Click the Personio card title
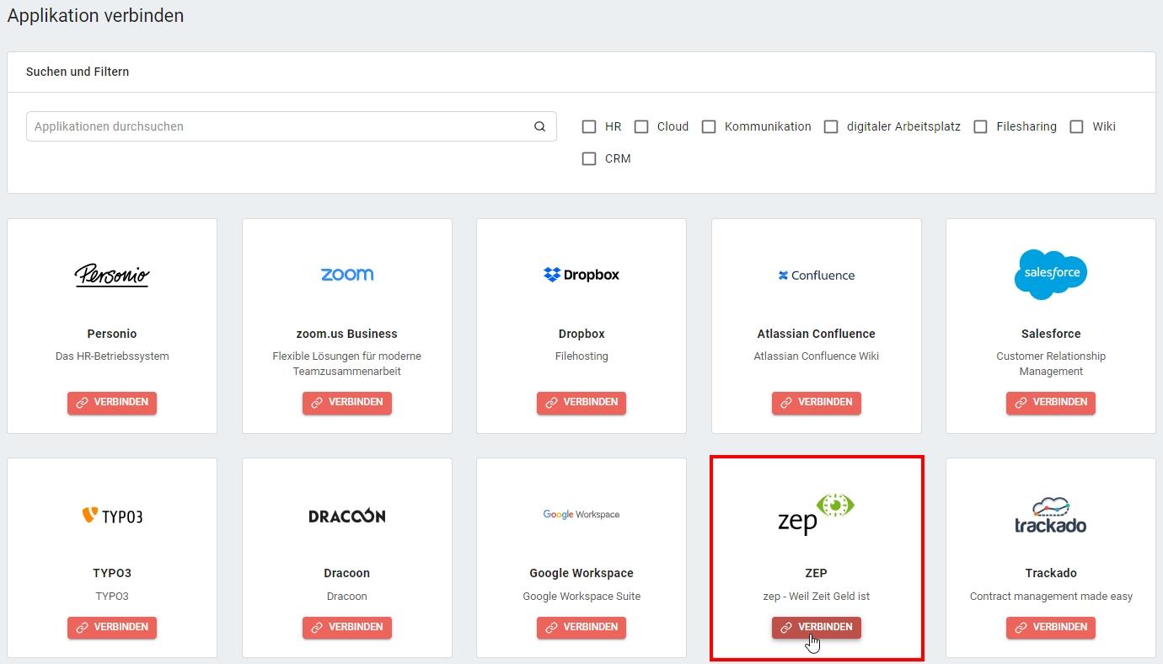The height and width of the screenshot is (664, 1163). [x=112, y=334]
